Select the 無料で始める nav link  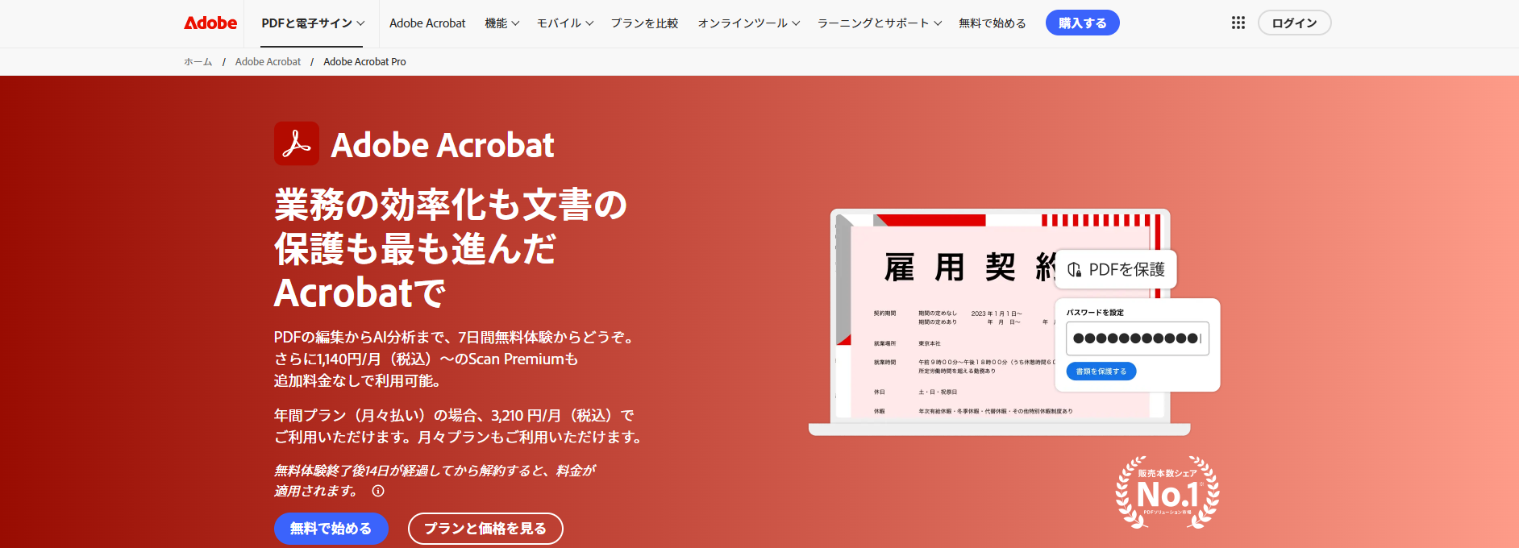[993, 23]
